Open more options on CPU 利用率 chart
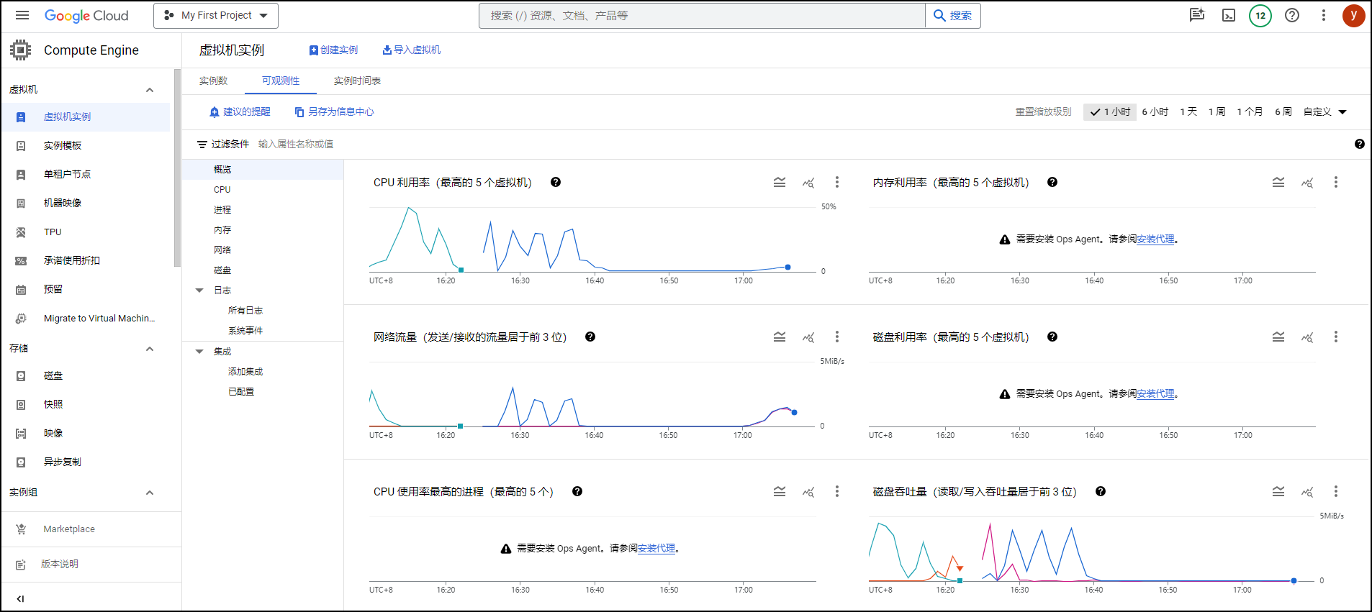The image size is (1372, 612). pyautogui.click(x=837, y=182)
